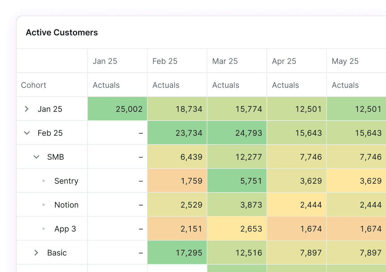
Task: Click the Actuals label under Apr 25
Action: pos(285,85)
